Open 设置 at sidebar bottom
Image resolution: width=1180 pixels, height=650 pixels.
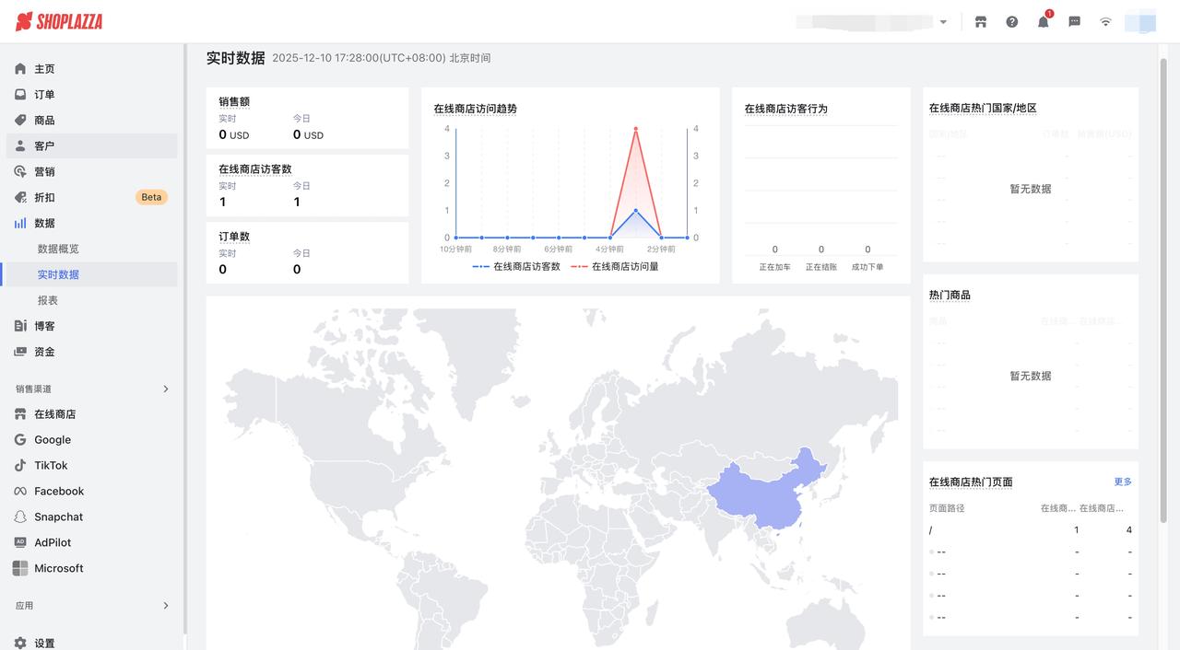pyautogui.click(x=44, y=643)
